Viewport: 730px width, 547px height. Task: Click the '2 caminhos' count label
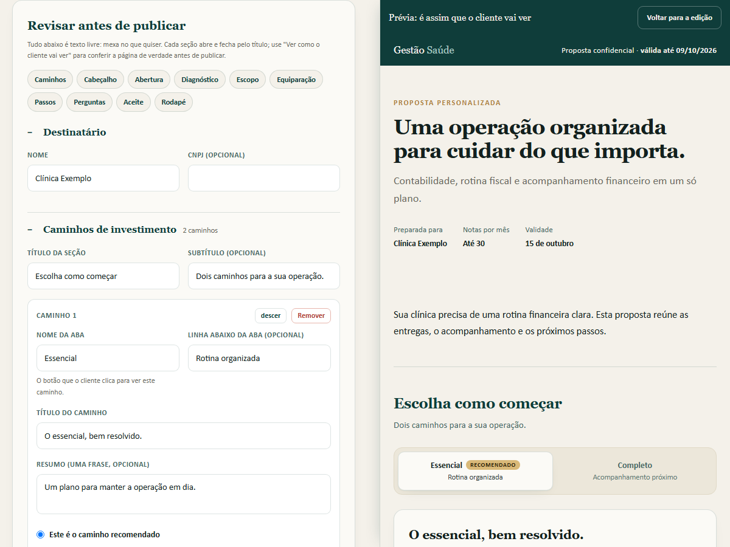[x=200, y=230]
